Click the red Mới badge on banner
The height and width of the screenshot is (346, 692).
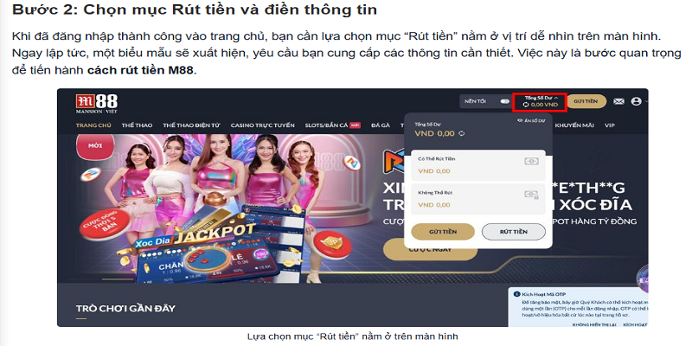95,146
